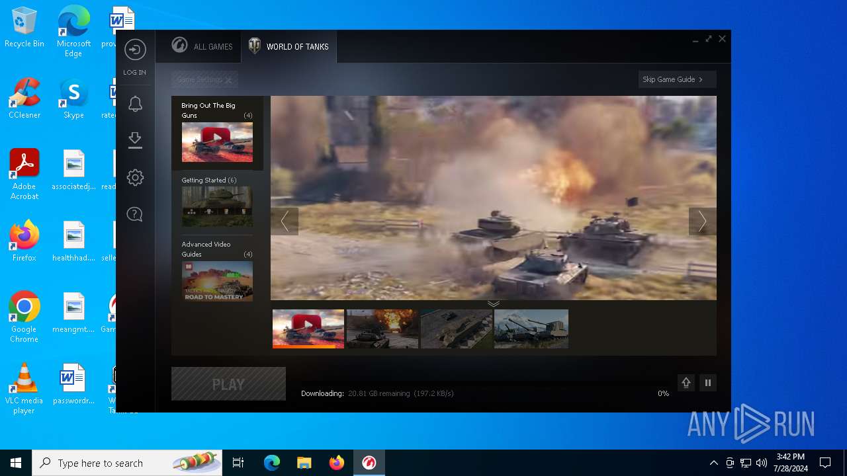Image resolution: width=847 pixels, height=476 pixels.
Task: Click the upload-arrow priority icon beside pause
Action: (x=686, y=383)
